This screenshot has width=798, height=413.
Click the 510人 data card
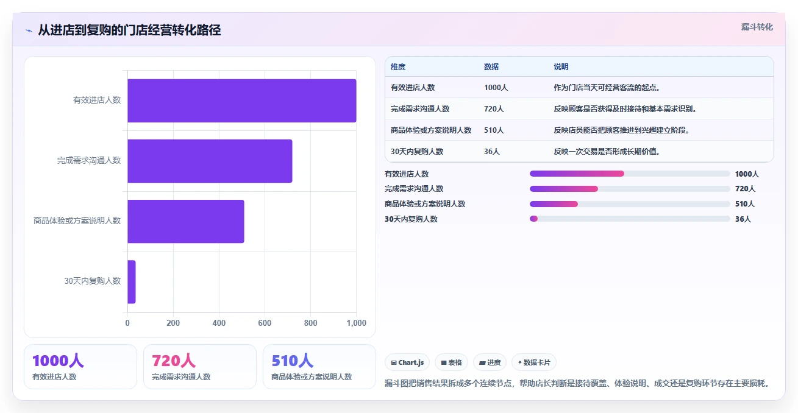pos(319,367)
